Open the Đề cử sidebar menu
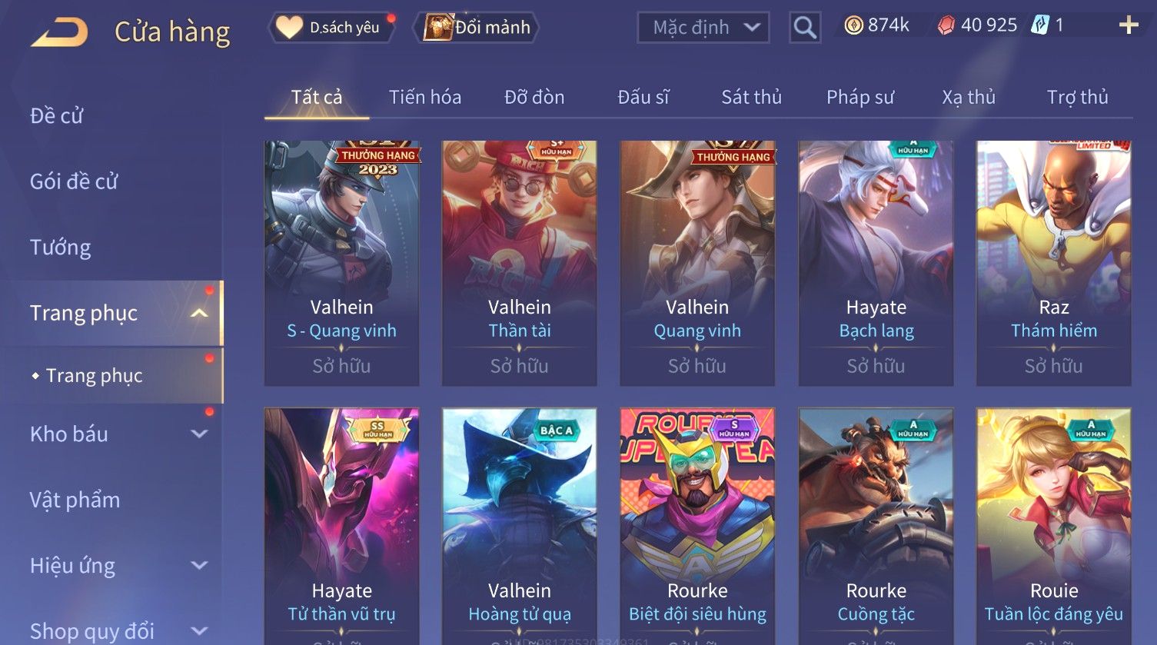Image resolution: width=1157 pixels, height=645 pixels. pyautogui.click(x=56, y=116)
